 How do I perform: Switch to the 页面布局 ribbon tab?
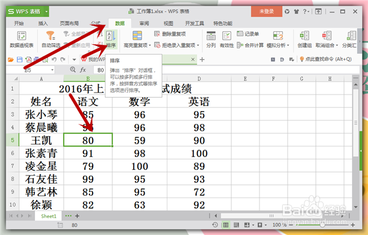click(69, 23)
